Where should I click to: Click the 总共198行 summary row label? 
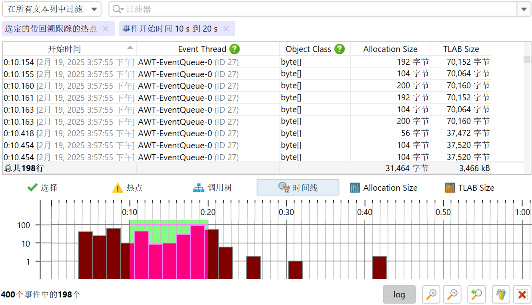24,168
